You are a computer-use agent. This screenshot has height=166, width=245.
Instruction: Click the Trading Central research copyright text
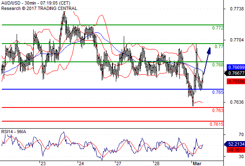39,8
